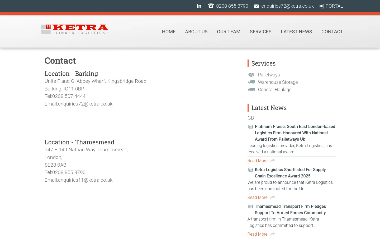Viewport: 380px width, 238px height.
Task: Click the news icon beside Thamesmead Transport article
Action: pyautogui.click(x=250, y=207)
